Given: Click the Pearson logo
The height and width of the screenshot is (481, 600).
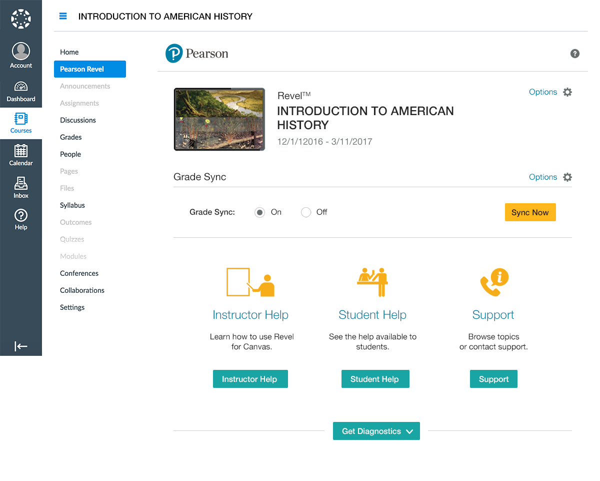Looking at the screenshot, I should (x=197, y=53).
